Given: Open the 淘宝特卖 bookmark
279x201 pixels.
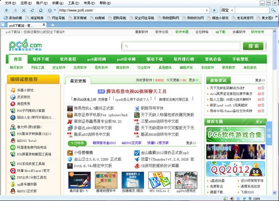Looking at the screenshot, I should pyautogui.click(x=34, y=18).
